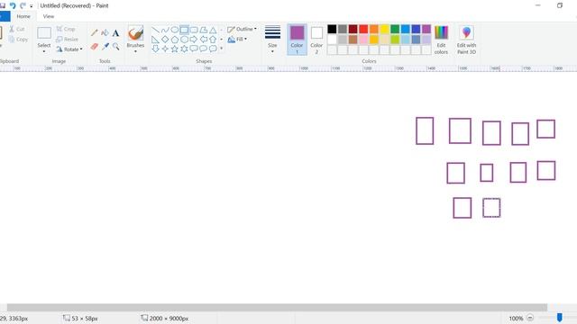Activate the Color 1 foreground swatch
This screenshot has height=324, width=577.
[x=297, y=40]
